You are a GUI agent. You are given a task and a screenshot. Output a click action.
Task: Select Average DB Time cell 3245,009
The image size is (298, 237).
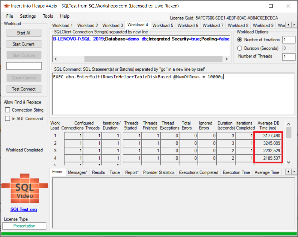[267, 143]
